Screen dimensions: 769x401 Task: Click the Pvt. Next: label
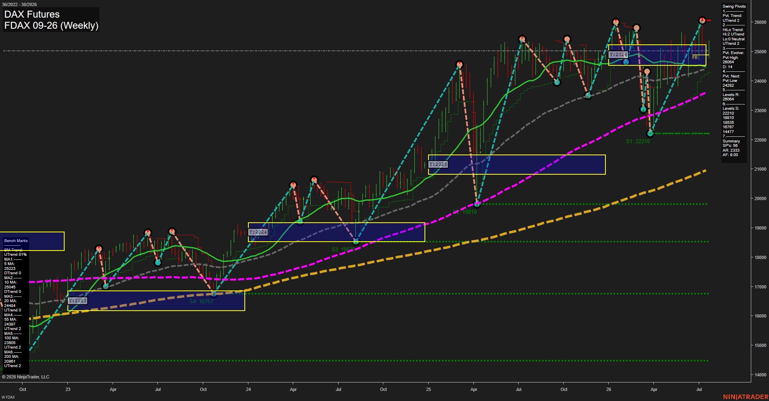click(731, 76)
